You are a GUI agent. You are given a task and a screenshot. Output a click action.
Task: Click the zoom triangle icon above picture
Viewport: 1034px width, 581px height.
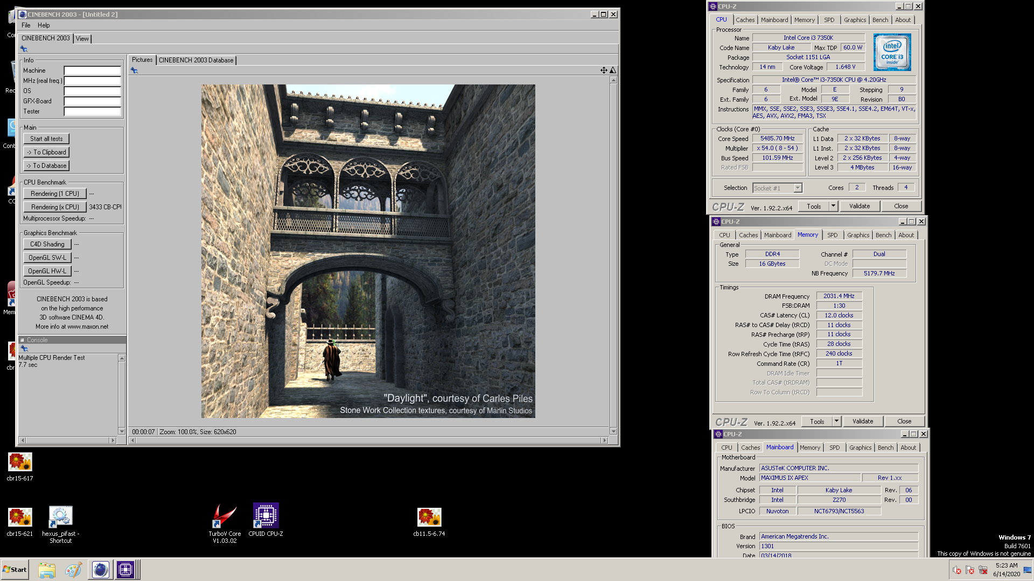[612, 70]
